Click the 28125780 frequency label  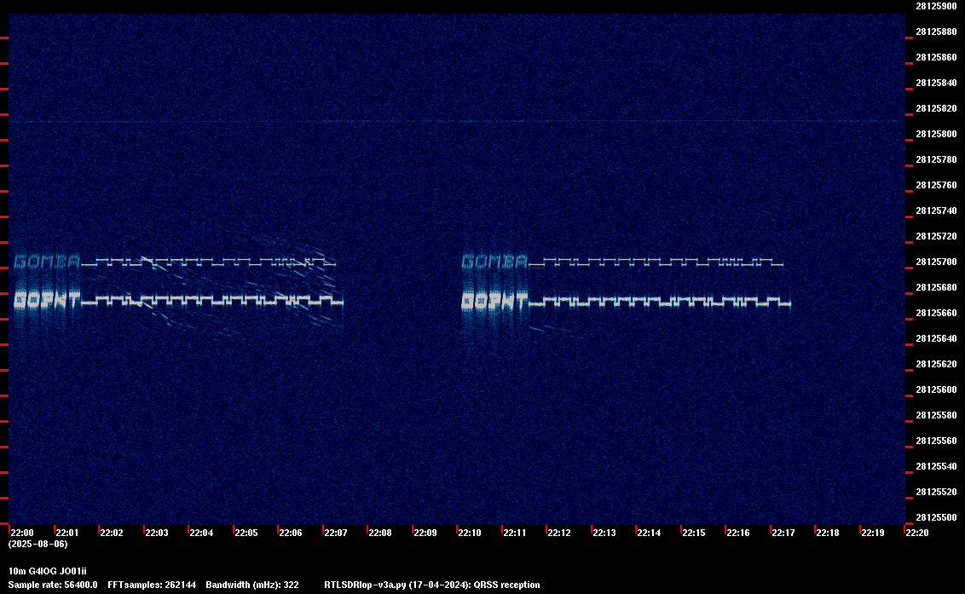pyautogui.click(x=937, y=159)
